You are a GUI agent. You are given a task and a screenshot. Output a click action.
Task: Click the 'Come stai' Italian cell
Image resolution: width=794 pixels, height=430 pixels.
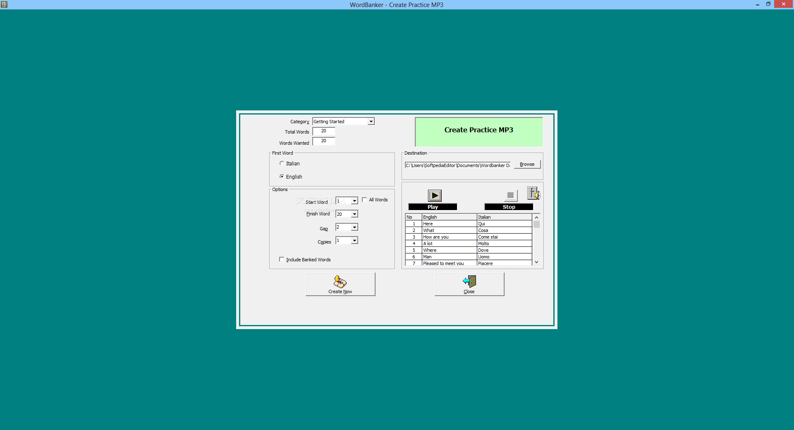pyautogui.click(x=504, y=237)
